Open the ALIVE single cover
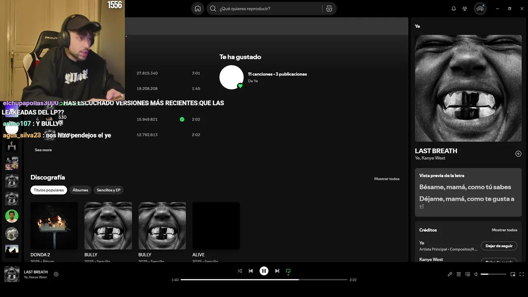Image resolution: width=528 pixels, height=297 pixels. point(216,226)
